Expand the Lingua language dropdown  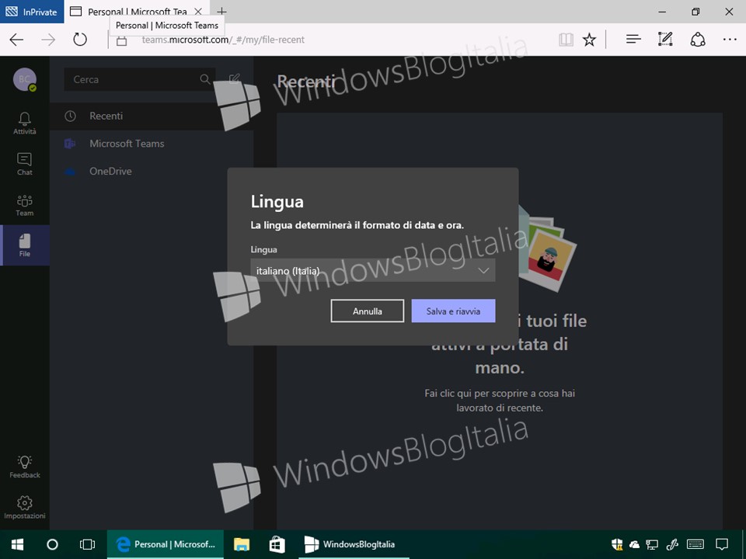pos(373,270)
